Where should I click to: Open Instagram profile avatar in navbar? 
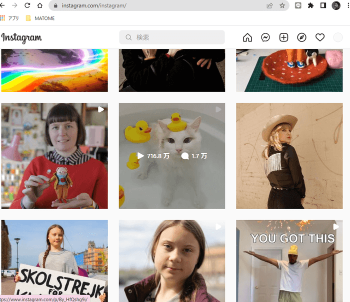coord(338,37)
